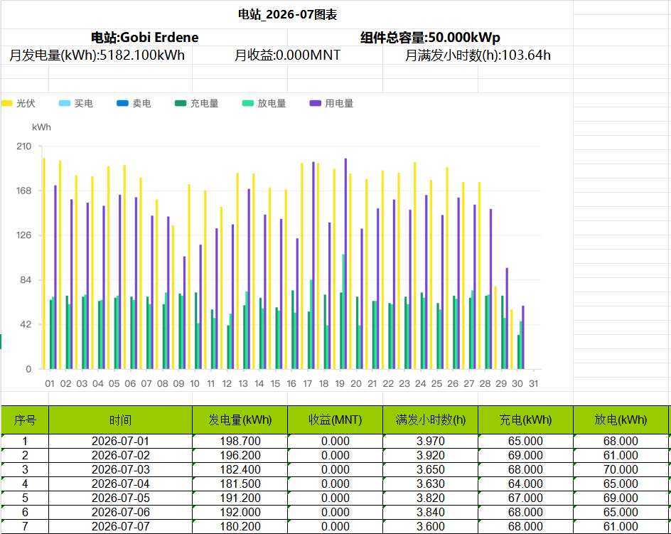Click the blue 卖电 legend swatch
Viewport: 671px width, 534px height.
(122, 103)
